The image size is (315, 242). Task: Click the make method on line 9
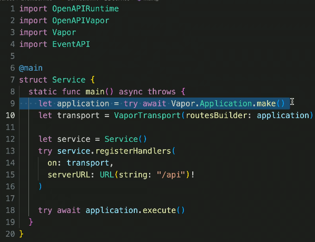tap(266, 103)
